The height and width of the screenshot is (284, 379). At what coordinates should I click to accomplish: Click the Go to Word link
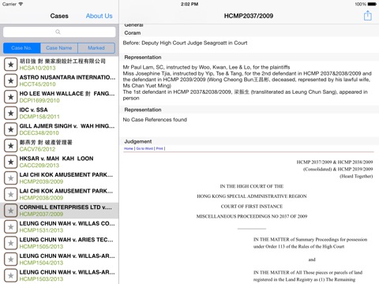coord(144,148)
